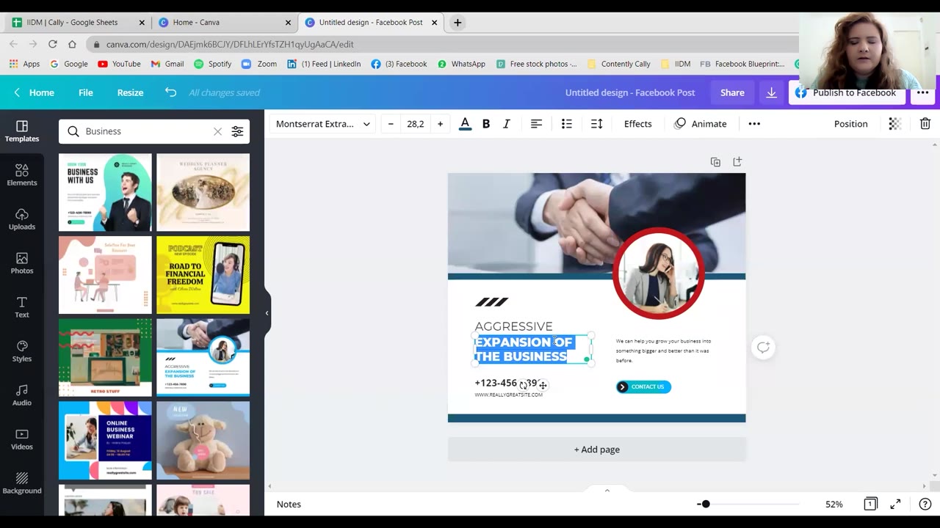
Task: Open the header more options ellipsis
Action: tap(922, 92)
